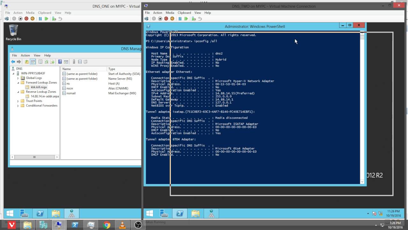
Task: Open the View menu in DNS Manager
Action: click(x=37, y=55)
